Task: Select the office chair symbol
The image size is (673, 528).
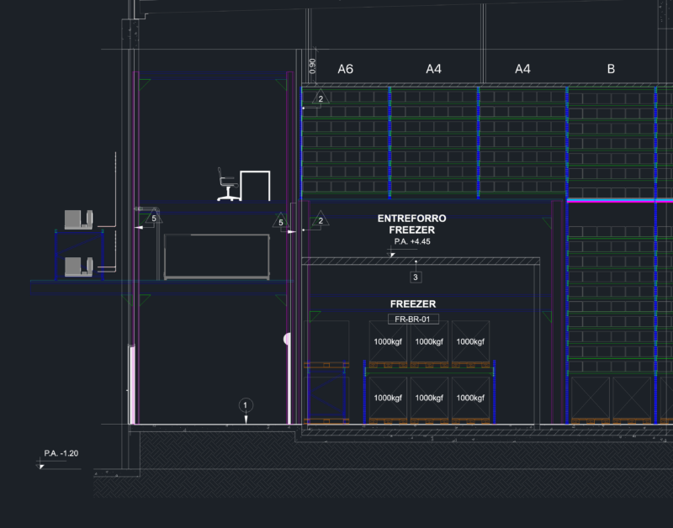Action: coord(227,184)
